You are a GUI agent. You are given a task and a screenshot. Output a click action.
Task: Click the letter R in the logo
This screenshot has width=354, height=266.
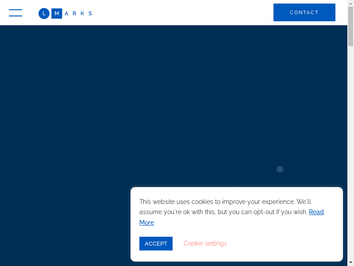pyautogui.click(x=74, y=13)
